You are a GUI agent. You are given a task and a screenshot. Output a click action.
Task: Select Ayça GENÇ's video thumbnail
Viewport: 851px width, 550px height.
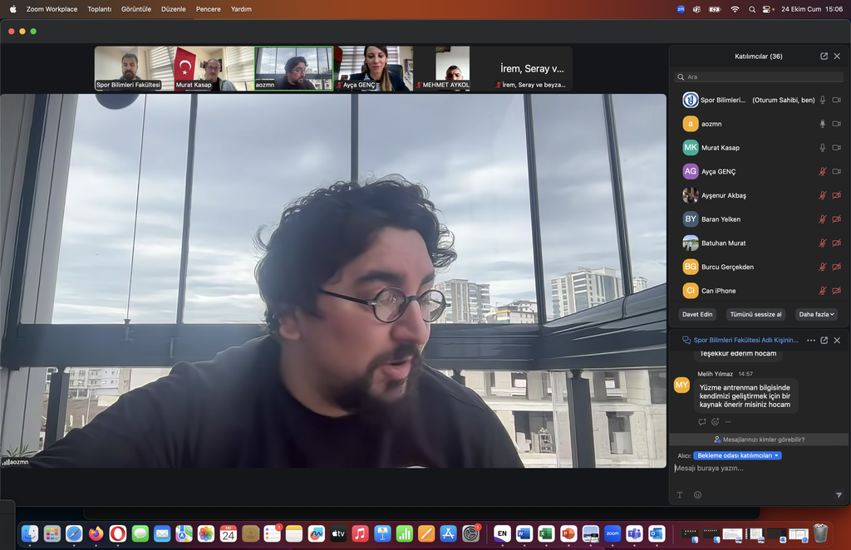tap(373, 68)
